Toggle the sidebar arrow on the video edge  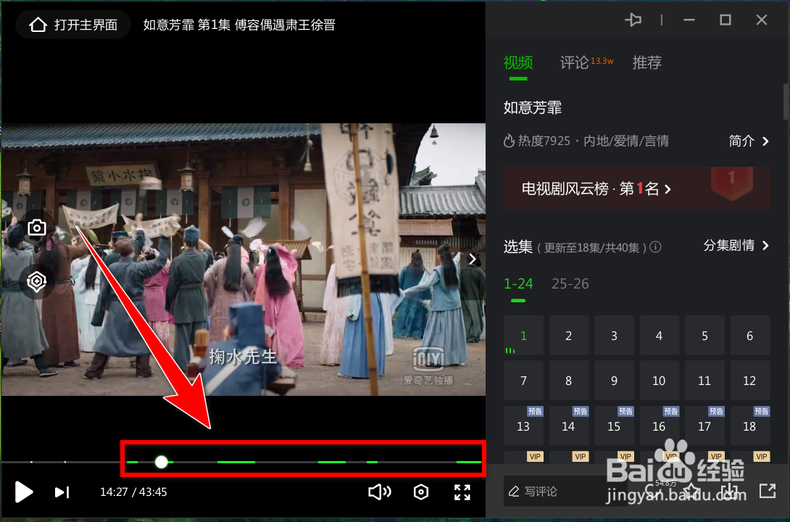point(473,259)
